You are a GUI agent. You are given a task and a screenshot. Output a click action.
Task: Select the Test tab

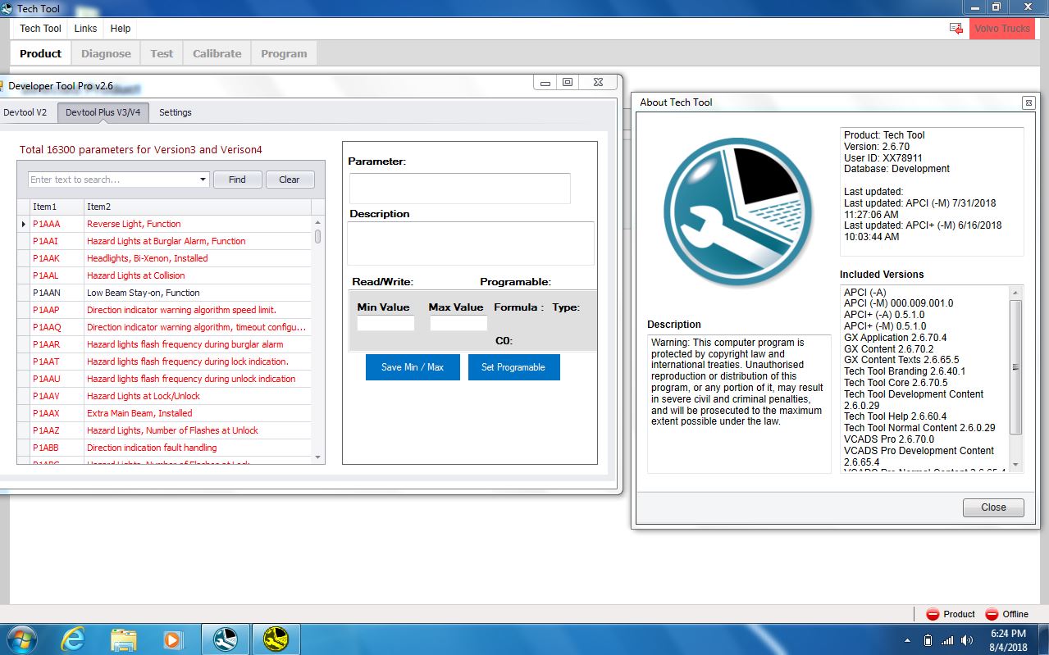[162, 53]
